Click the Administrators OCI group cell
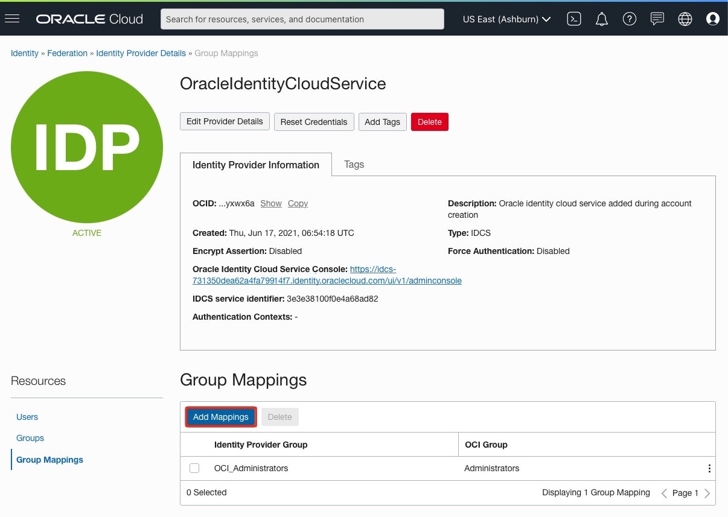 492,468
